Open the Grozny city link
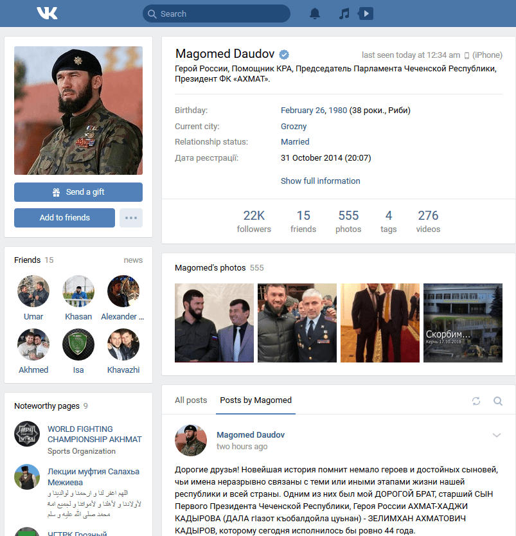This screenshot has height=536, width=516. point(294,126)
